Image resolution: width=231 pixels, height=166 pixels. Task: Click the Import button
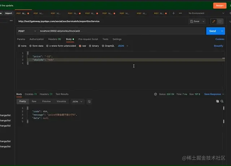click(x=9, y=13)
